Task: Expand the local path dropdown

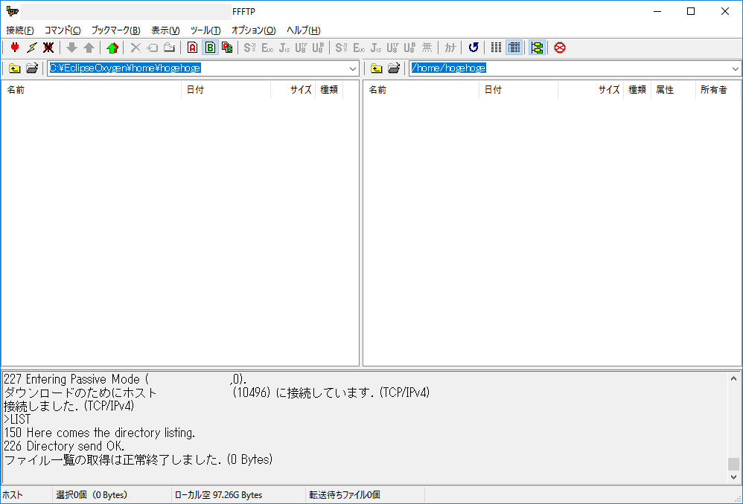Action: (353, 68)
